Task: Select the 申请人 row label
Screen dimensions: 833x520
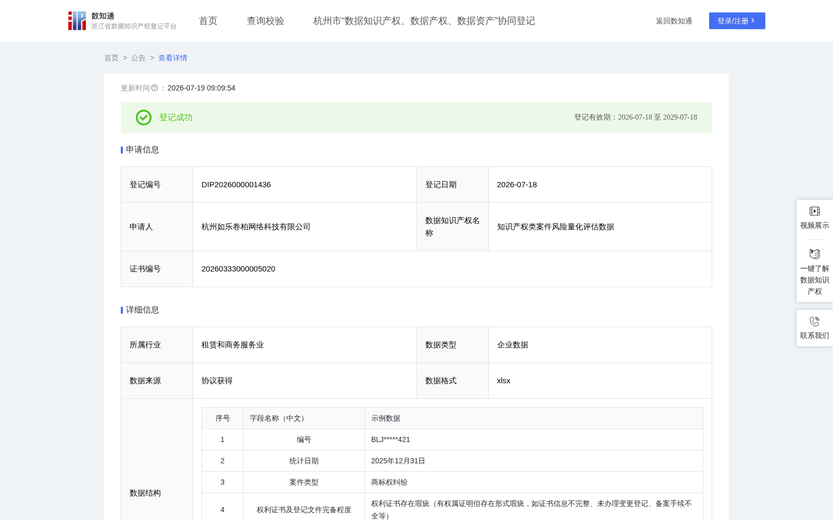Action: click(141, 227)
